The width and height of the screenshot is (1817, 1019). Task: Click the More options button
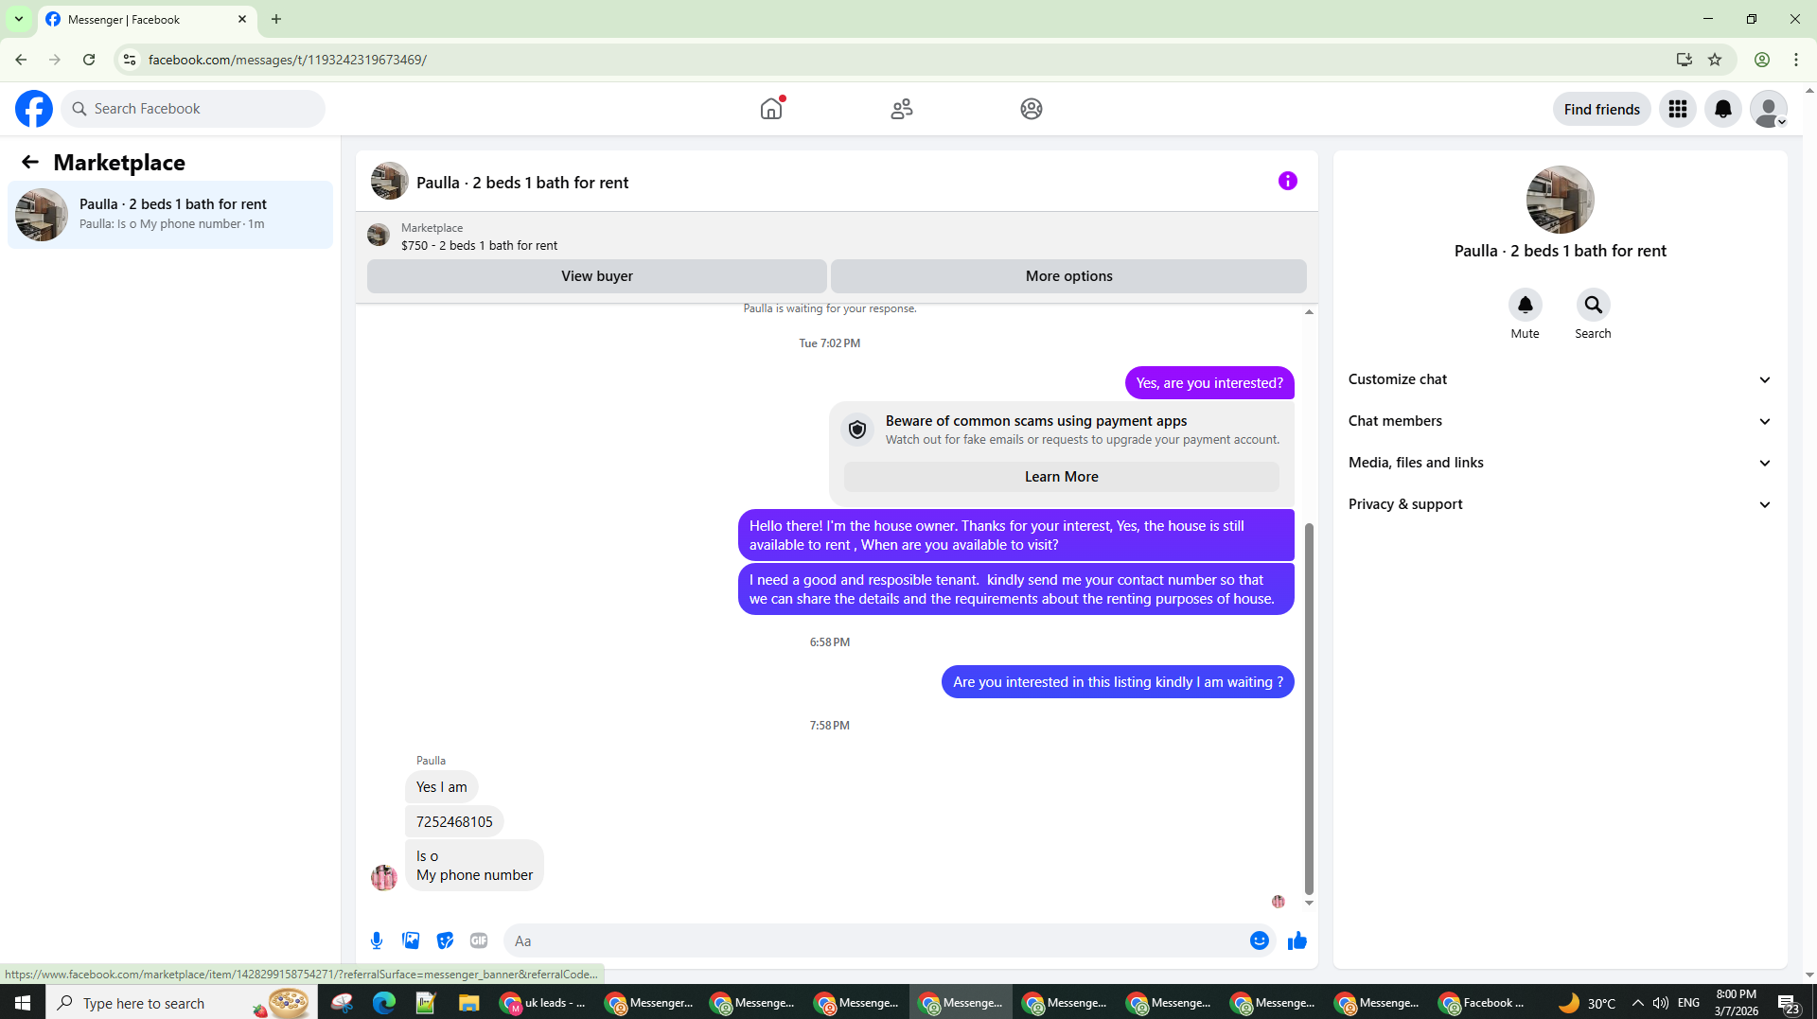coord(1068,276)
